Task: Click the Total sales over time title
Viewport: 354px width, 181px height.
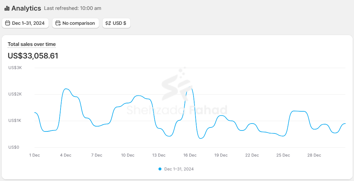Action: pos(32,44)
